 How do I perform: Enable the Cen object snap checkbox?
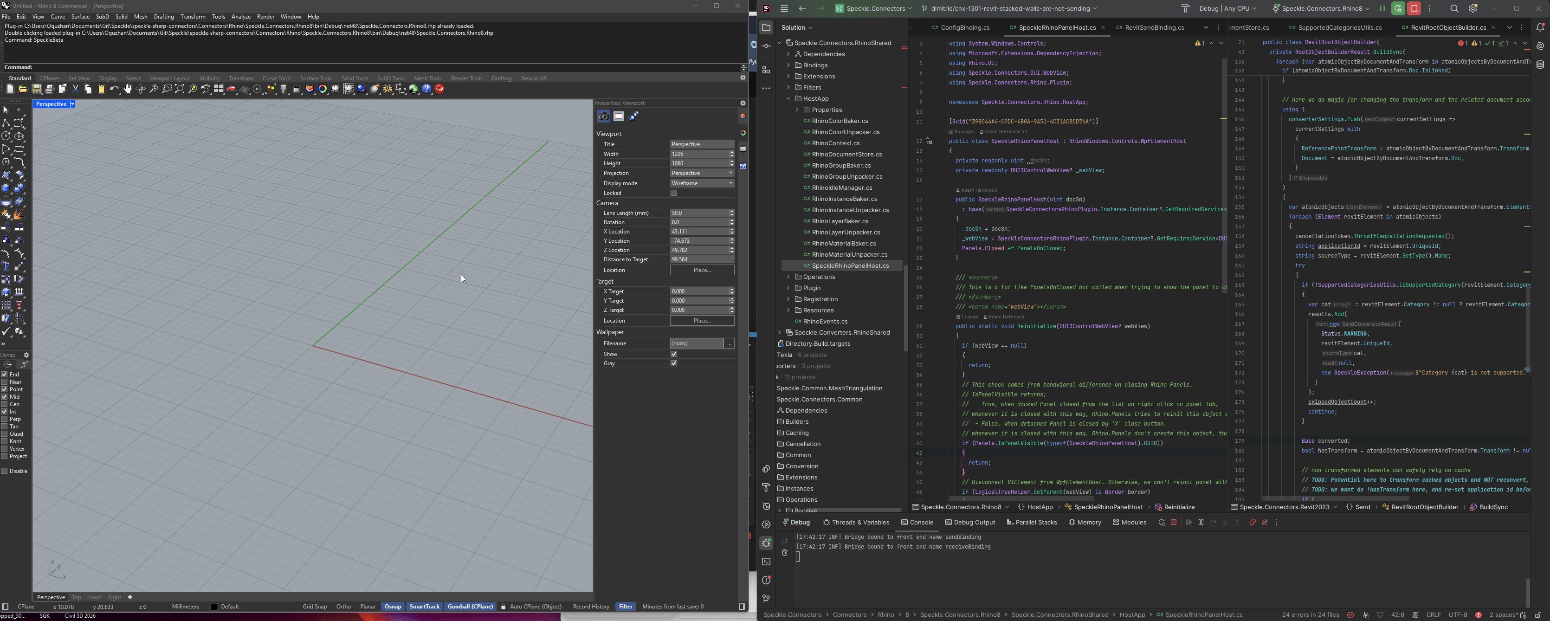click(x=5, y=404)
